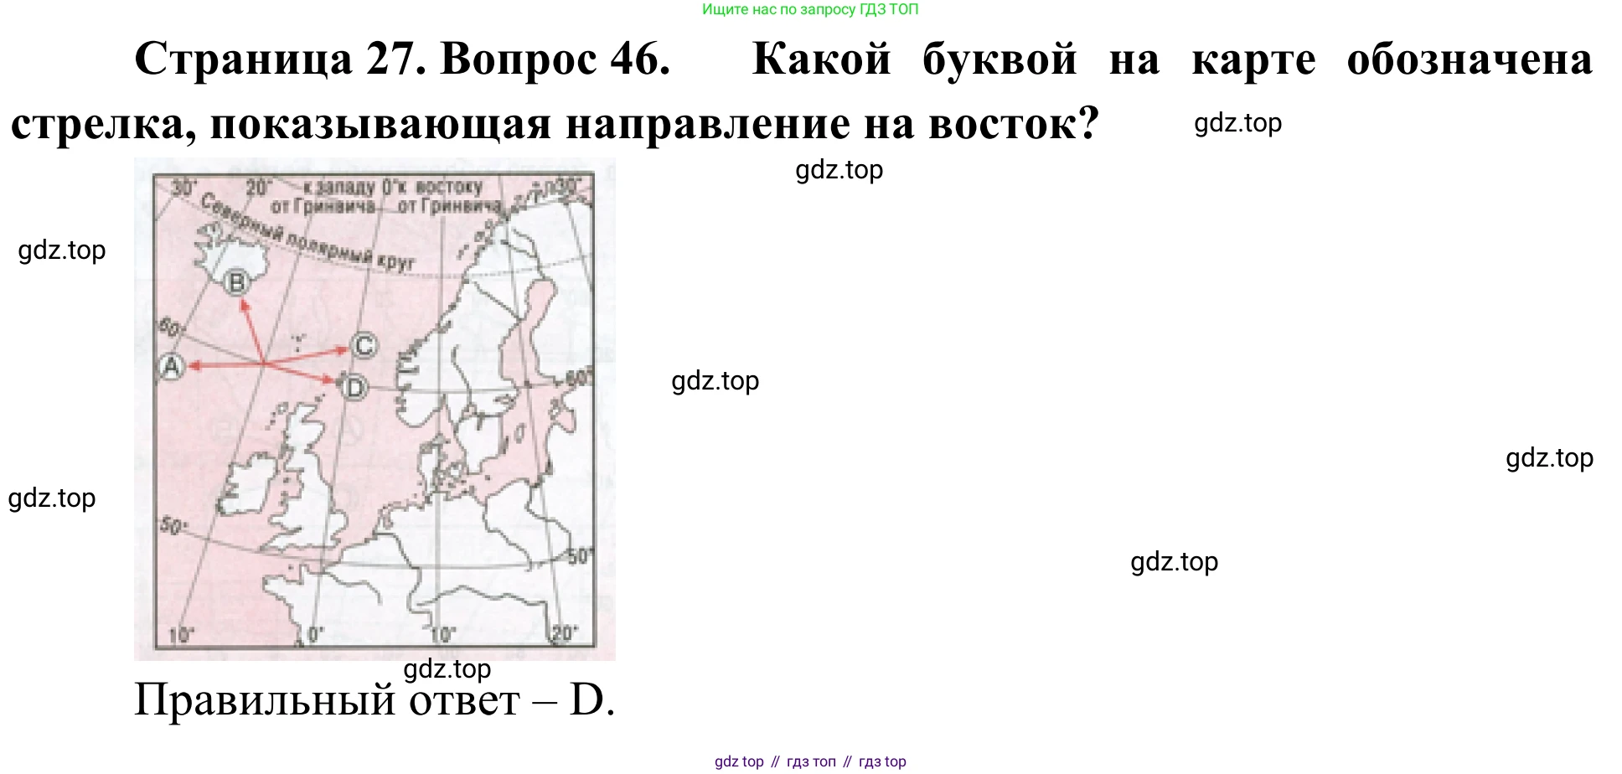Click the circled letter A on the map

coord(171,366)
